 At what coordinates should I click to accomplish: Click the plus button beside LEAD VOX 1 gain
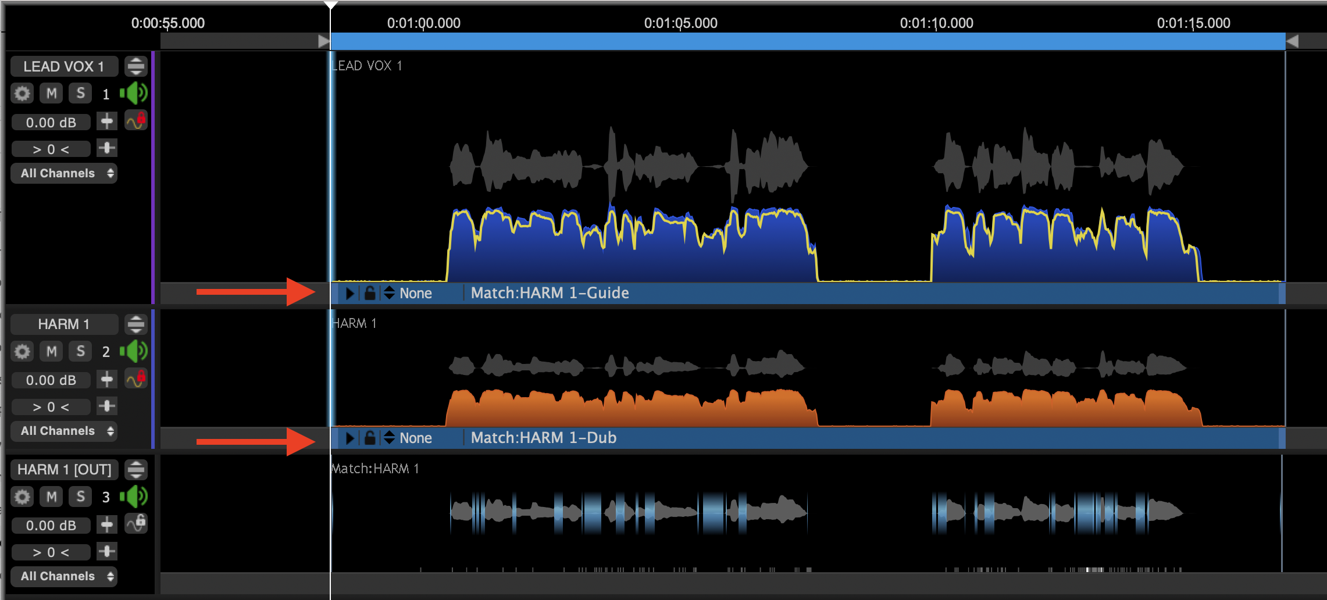click(x=107, y=122)
